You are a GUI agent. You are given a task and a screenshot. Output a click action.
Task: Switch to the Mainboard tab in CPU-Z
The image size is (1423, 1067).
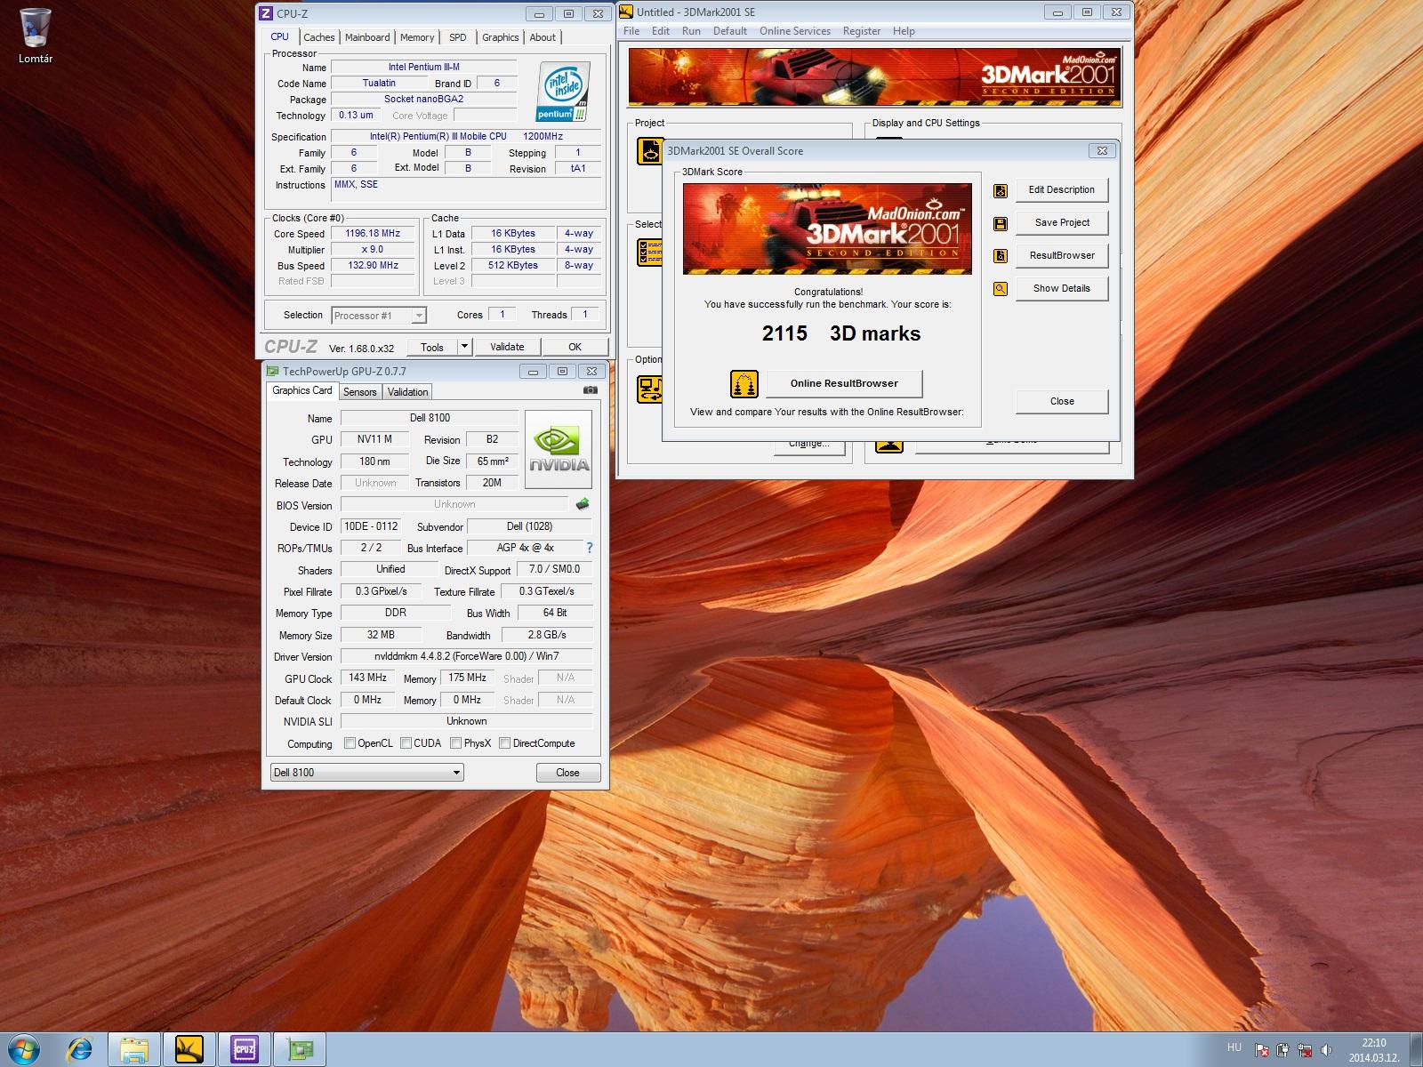pyautogui.click(x=367, y=37)
